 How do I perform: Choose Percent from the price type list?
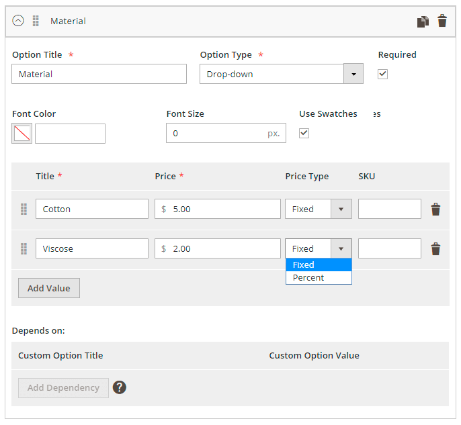[x=319, y=278]
